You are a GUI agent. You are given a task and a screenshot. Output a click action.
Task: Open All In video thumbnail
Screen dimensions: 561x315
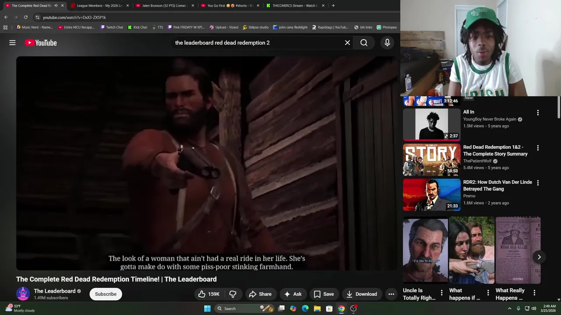coord(432,124)
